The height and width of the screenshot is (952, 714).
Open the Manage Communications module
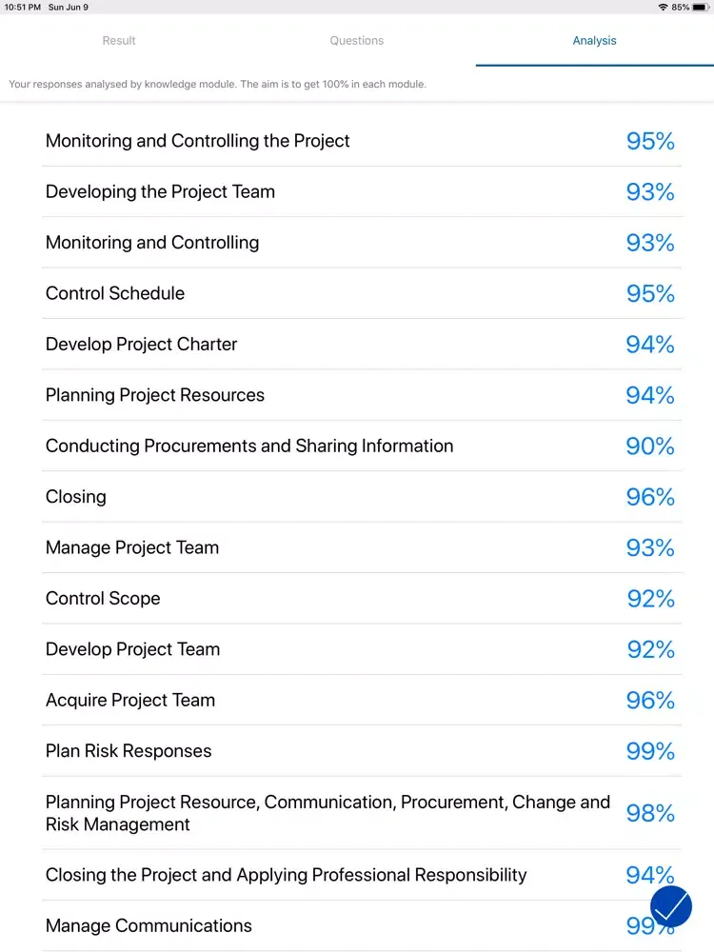tap(149, 925)
